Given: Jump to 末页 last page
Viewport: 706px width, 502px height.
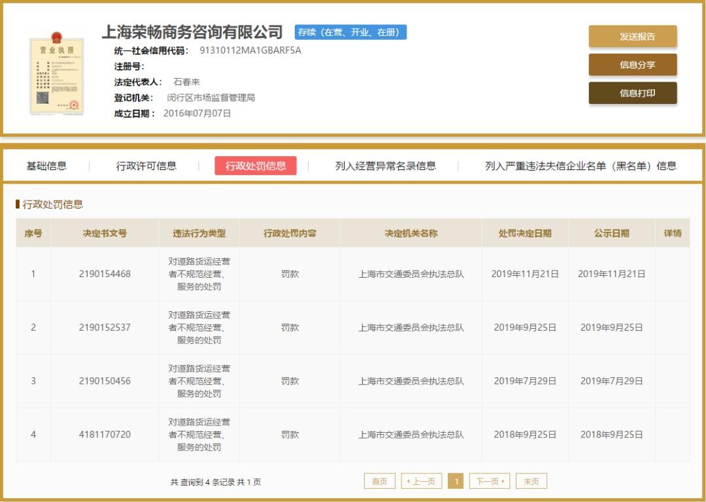Looking at the screenshot, I should pyautogui.click(x=531, y=481).
